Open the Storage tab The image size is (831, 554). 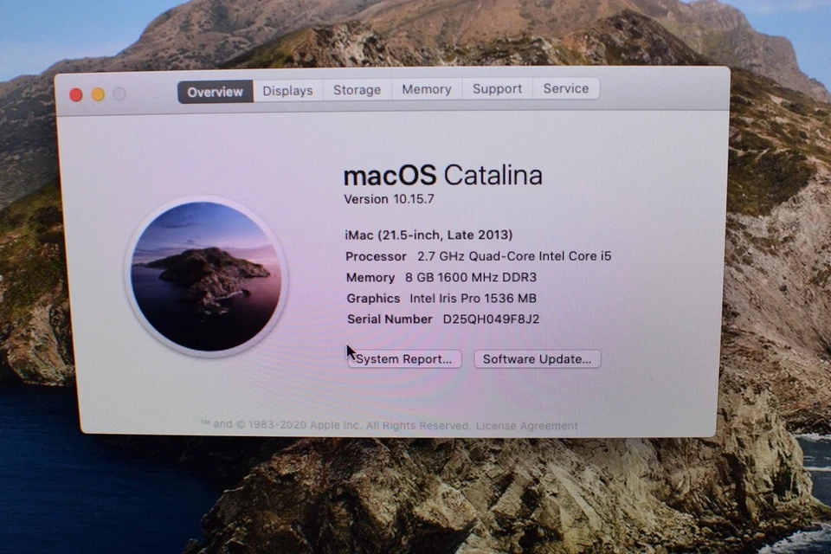tap(357, 90)
